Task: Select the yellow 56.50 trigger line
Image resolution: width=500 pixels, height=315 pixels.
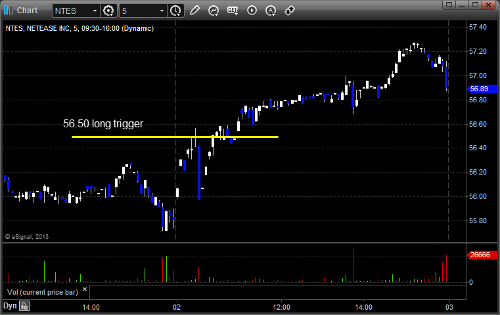Action: click(x=175, y=137)
